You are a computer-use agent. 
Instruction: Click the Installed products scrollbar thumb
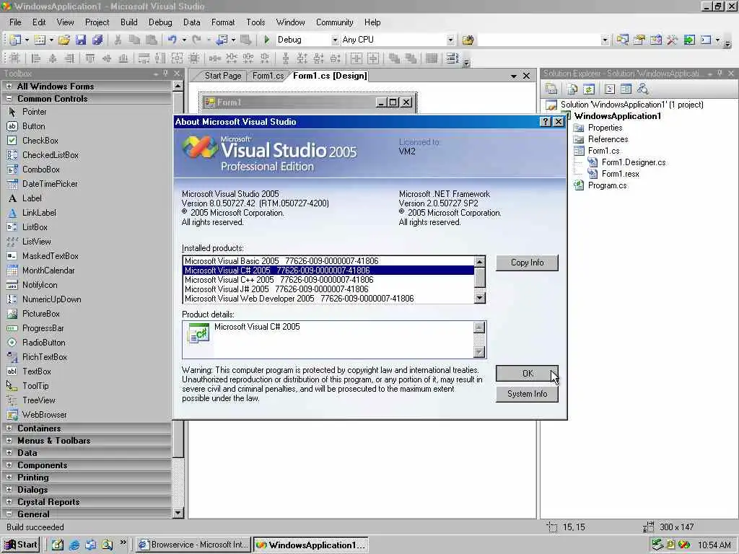click(480, 278)
